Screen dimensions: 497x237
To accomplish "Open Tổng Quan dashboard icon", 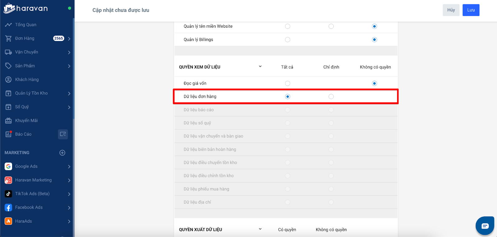I will coord(8,25).
